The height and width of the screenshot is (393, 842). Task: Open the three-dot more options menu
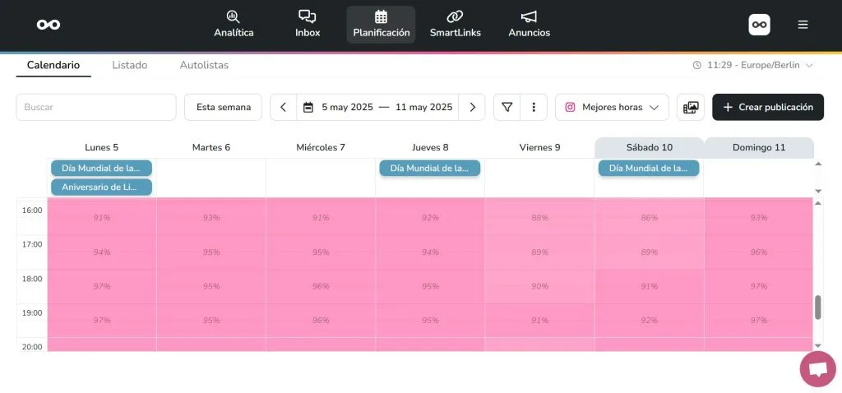pos(534,107)
